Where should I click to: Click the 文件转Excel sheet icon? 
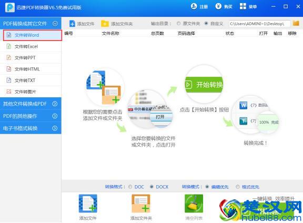[9, 46]
